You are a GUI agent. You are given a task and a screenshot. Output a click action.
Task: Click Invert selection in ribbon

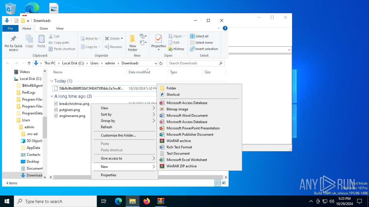pyautogui.click(x=204, y=49)
